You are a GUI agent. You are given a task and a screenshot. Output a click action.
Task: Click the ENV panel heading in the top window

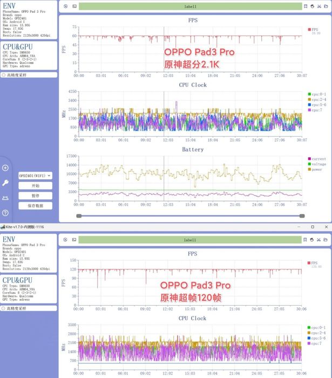pyautogui.click(x=9, y=6)
